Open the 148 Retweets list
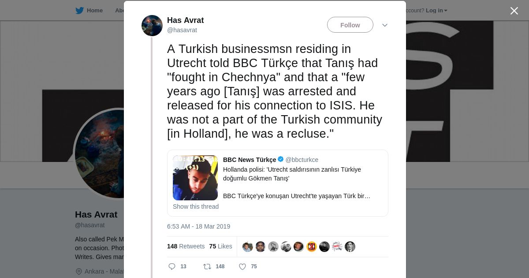The width and height of the screenshot is (529, 278). (186, 246)
